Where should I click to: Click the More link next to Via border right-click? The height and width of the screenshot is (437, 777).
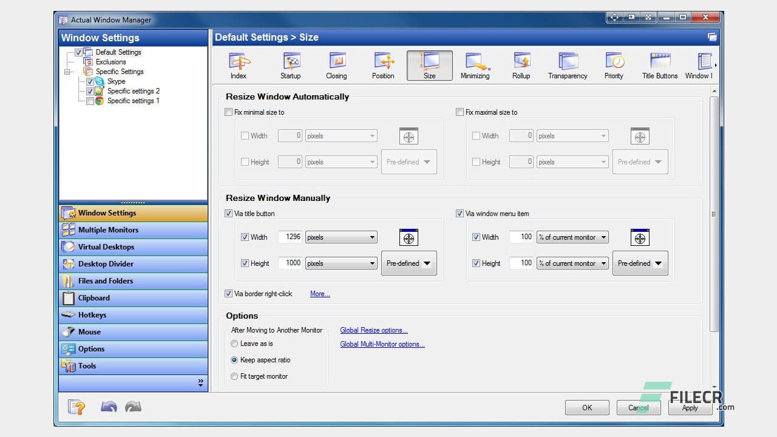(320, 293)
